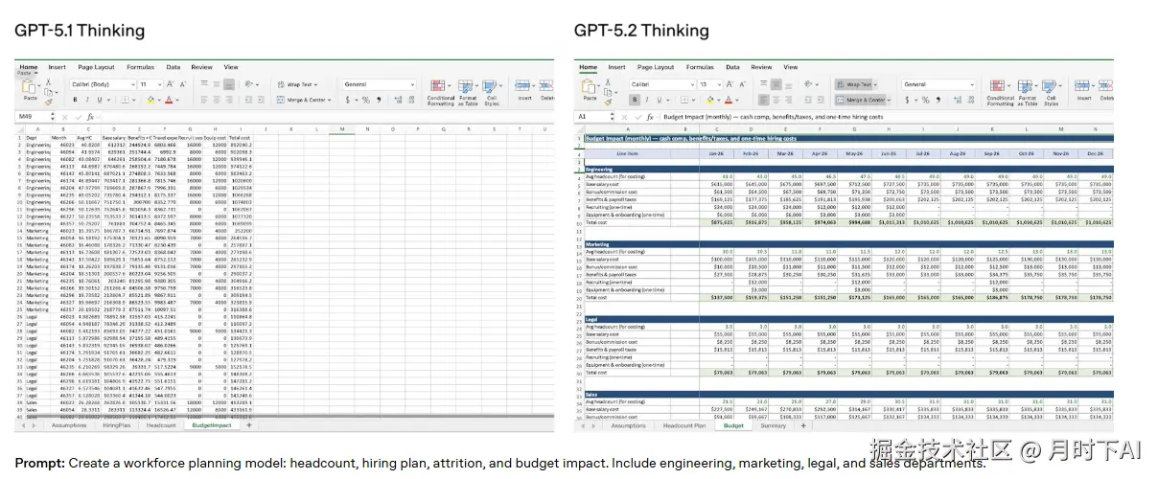
Task: Click the fx insert function icon in the left window
Action: pos(90,117)
